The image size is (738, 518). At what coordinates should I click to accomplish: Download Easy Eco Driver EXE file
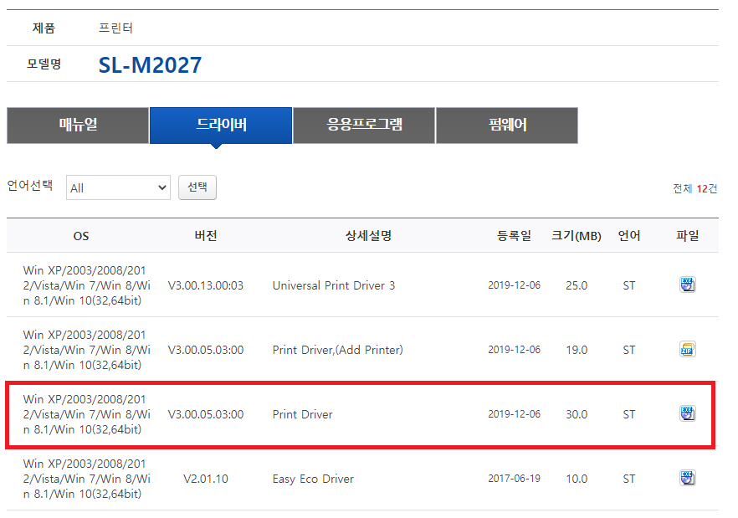point(687,479)
